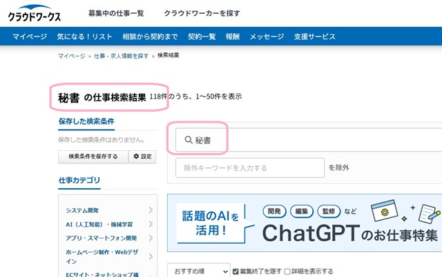
Task: Open AI（人工知能）・機械学習 category
Action: [99, 225]
